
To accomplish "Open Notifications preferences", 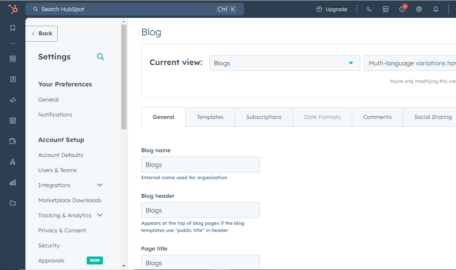I will pyautogui.click(x=55, y=115).
